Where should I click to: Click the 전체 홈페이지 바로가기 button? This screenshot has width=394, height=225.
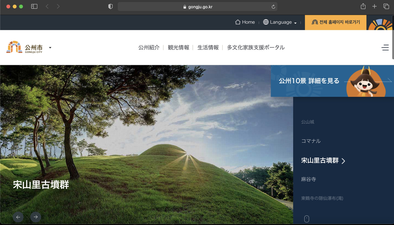tap(336, 22)
